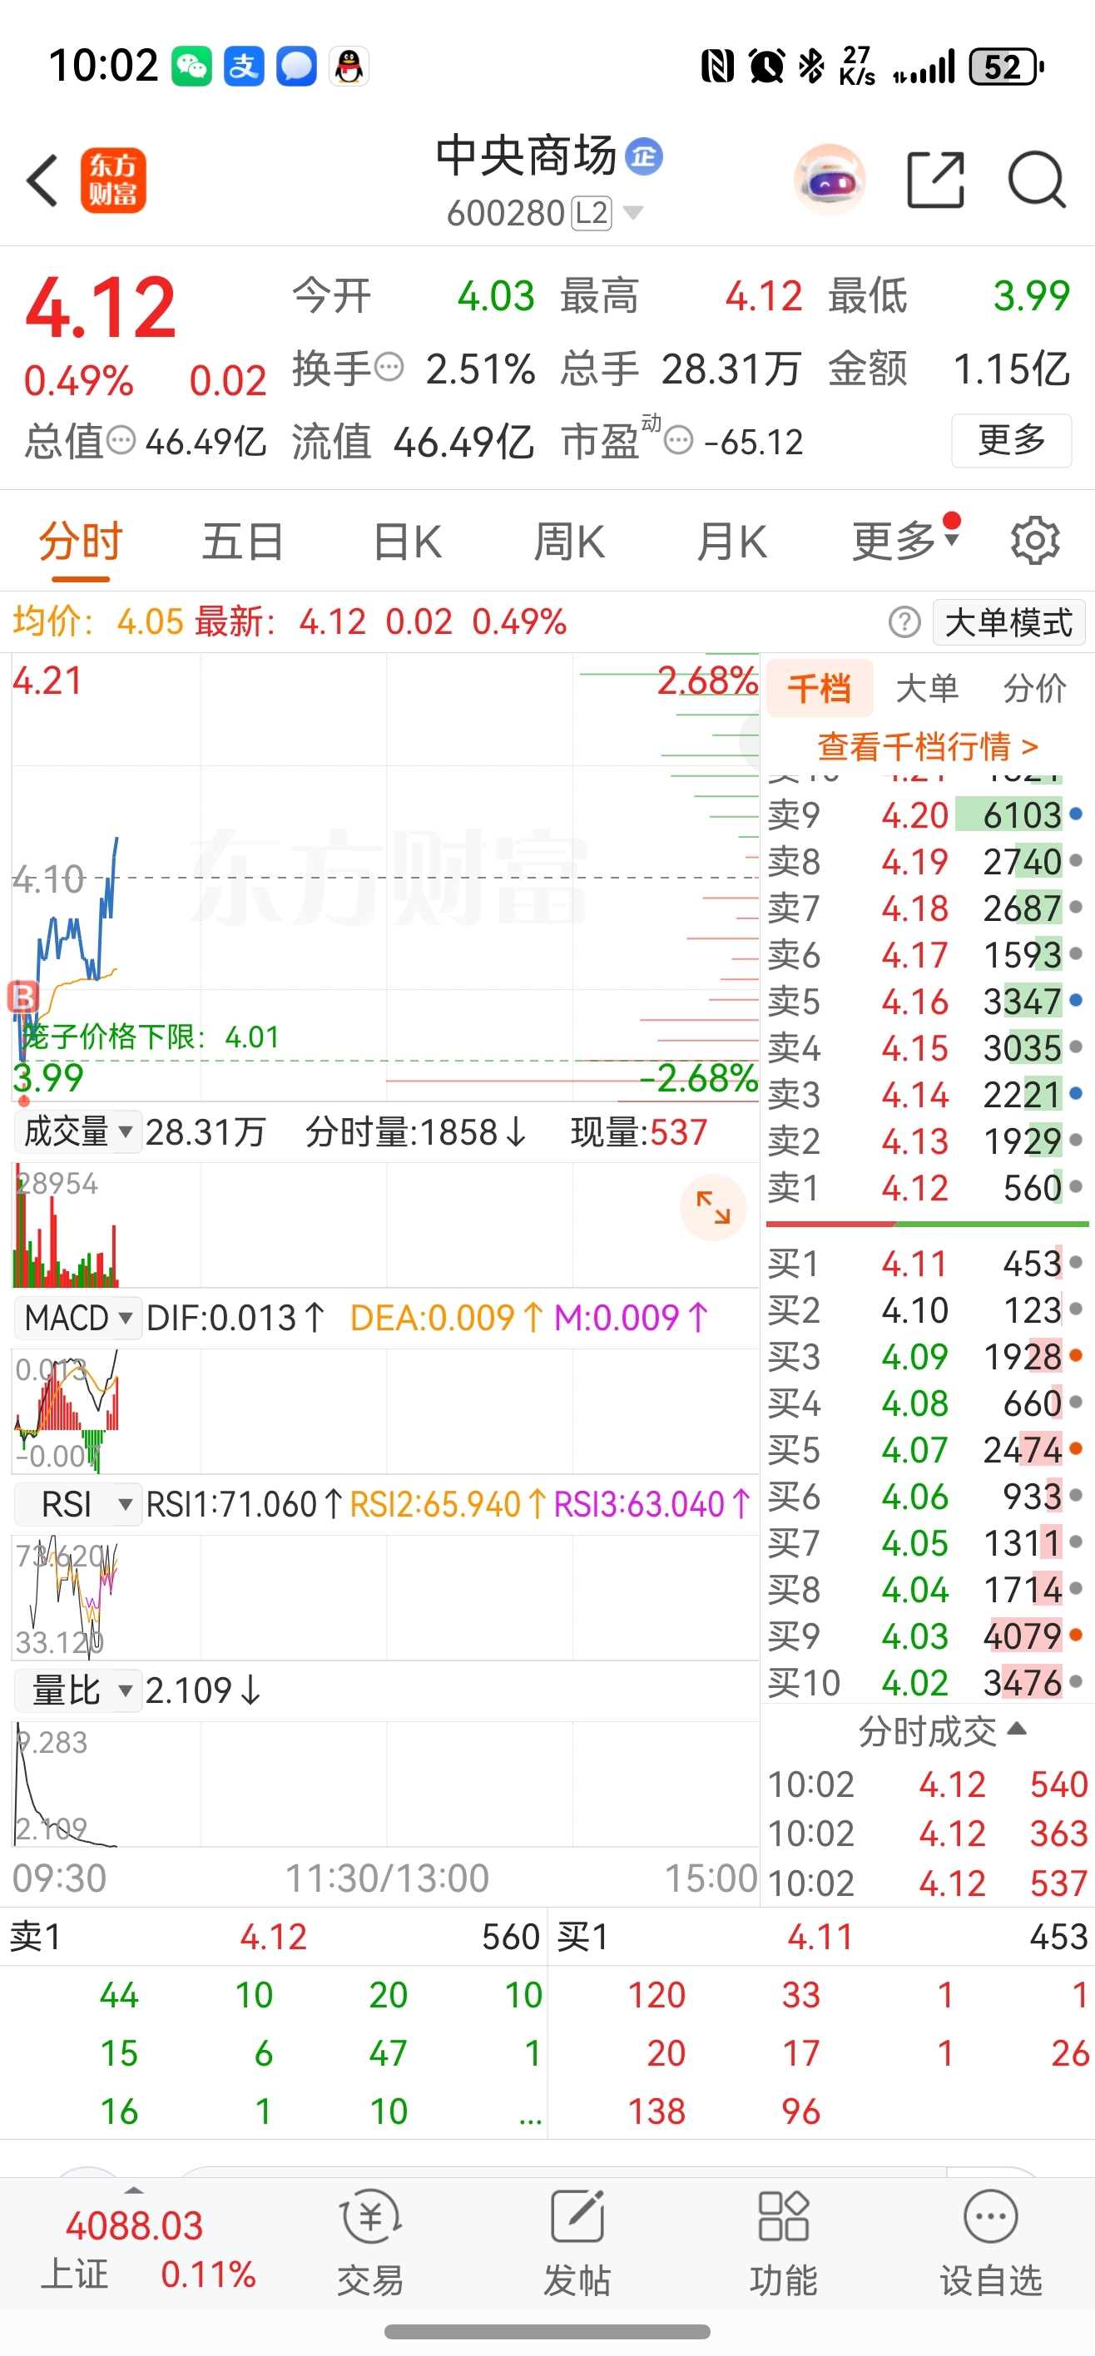Tap info icon next to 总值
The image size is (1095, 2356).
coord(121,441)
